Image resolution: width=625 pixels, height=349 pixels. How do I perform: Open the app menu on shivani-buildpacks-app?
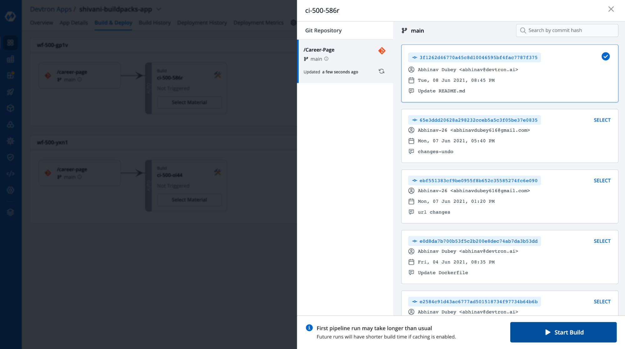coord(159,9)
